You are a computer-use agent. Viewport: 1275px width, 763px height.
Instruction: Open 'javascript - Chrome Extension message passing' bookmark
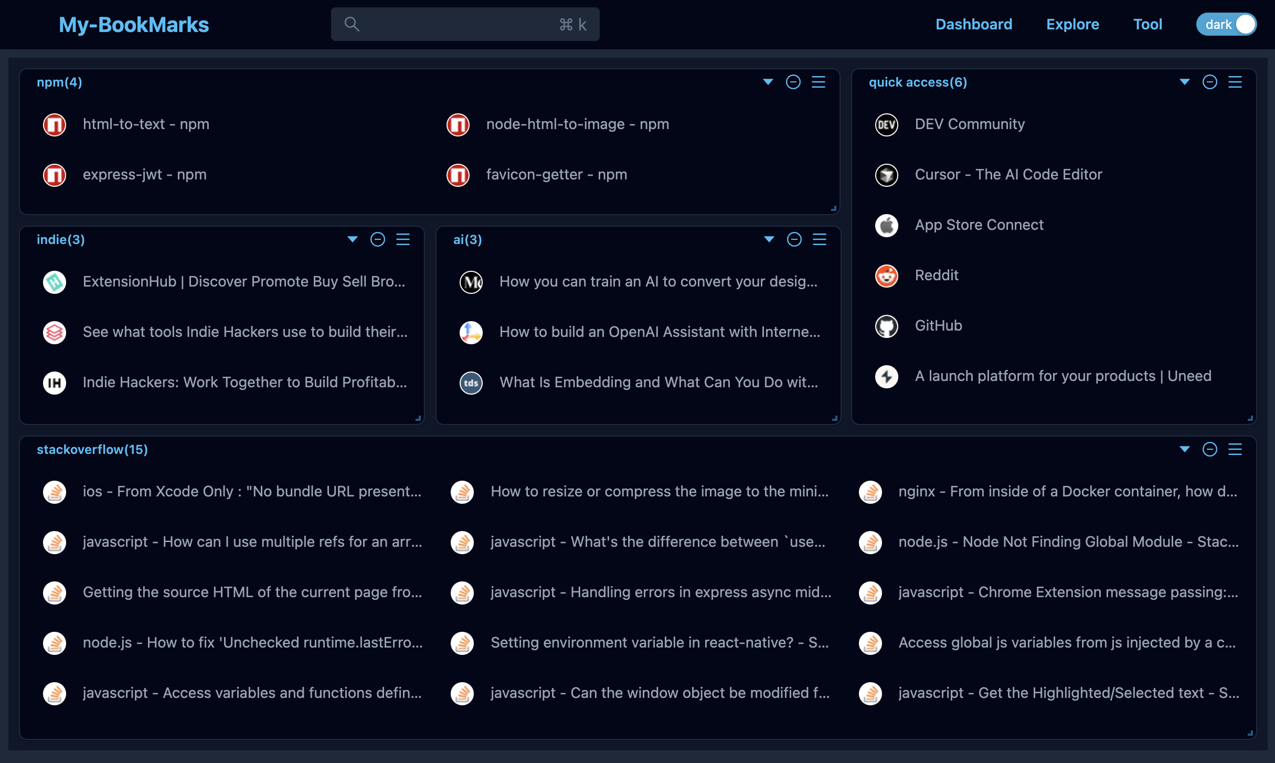1068,592
